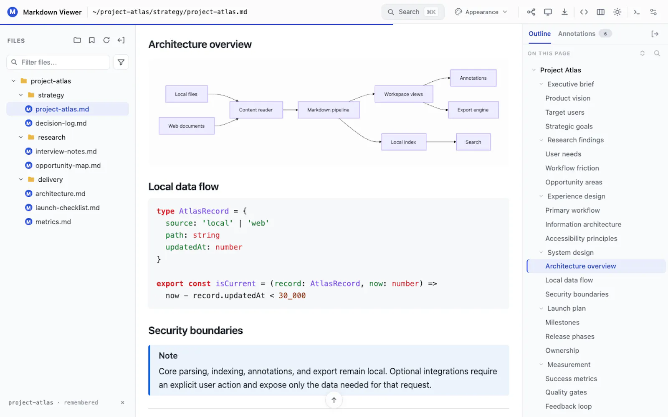Open the Search box in header

pyautogui.click(x=413, y=12)
